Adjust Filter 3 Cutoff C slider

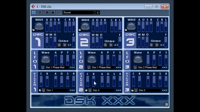[x=133, y=81]
